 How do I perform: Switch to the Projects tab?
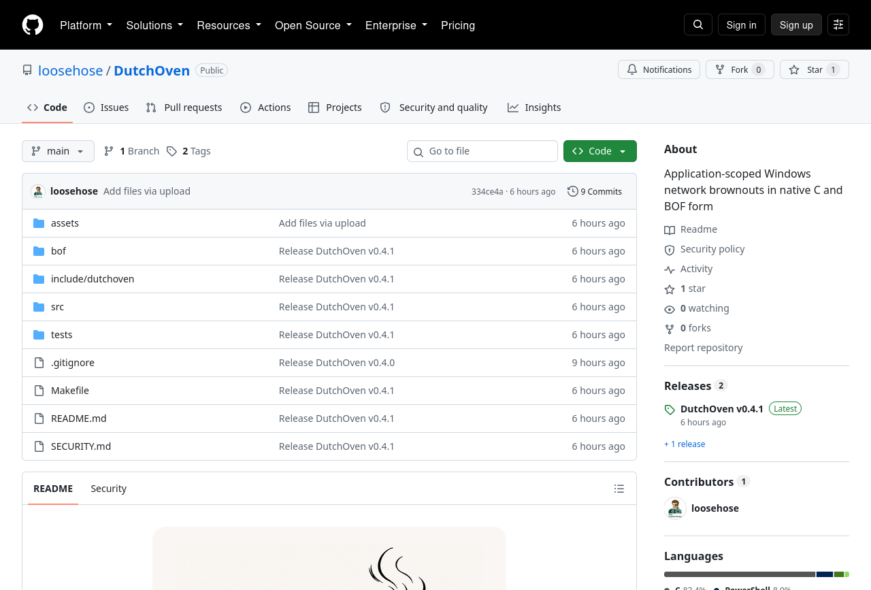coord(335,108)
